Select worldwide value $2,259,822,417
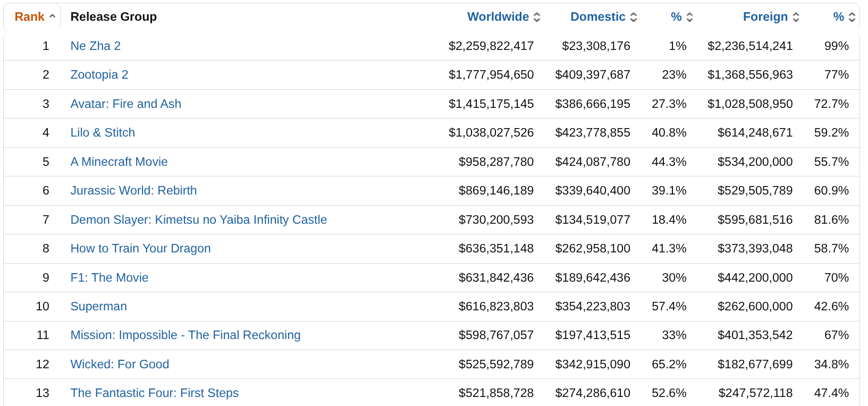 coord(491,46)
